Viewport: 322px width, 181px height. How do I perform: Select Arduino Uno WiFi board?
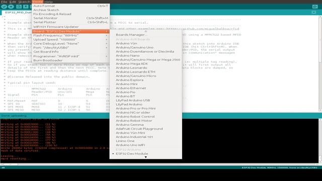[x=145, y=145]
